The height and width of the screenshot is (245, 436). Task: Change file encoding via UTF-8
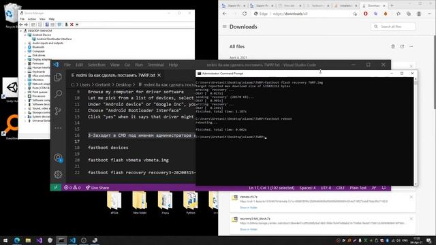pos(326,188)
